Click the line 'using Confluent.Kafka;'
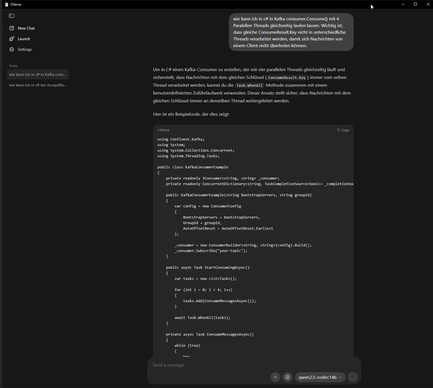 [181, 139]
